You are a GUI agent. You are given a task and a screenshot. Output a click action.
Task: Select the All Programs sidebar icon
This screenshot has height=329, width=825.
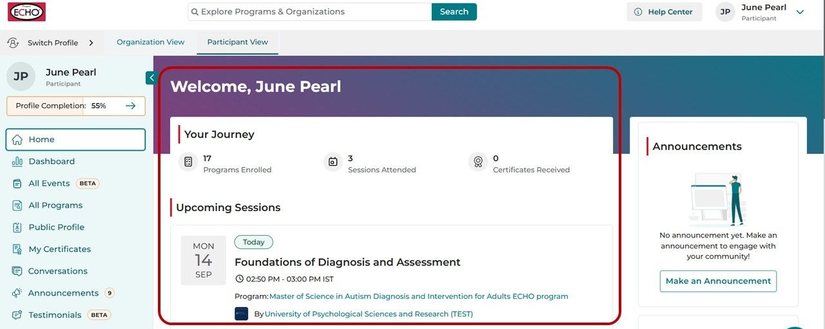click(17, 205)
